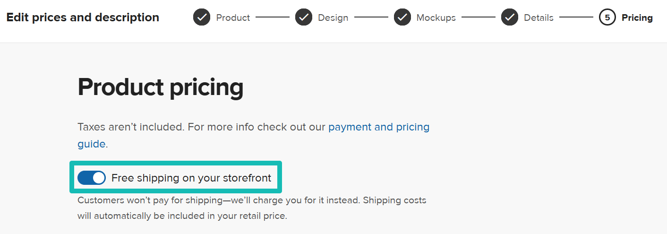Disable the free shipping toggle switch
This screenshot has width=667, height=234.
[92, 178]
